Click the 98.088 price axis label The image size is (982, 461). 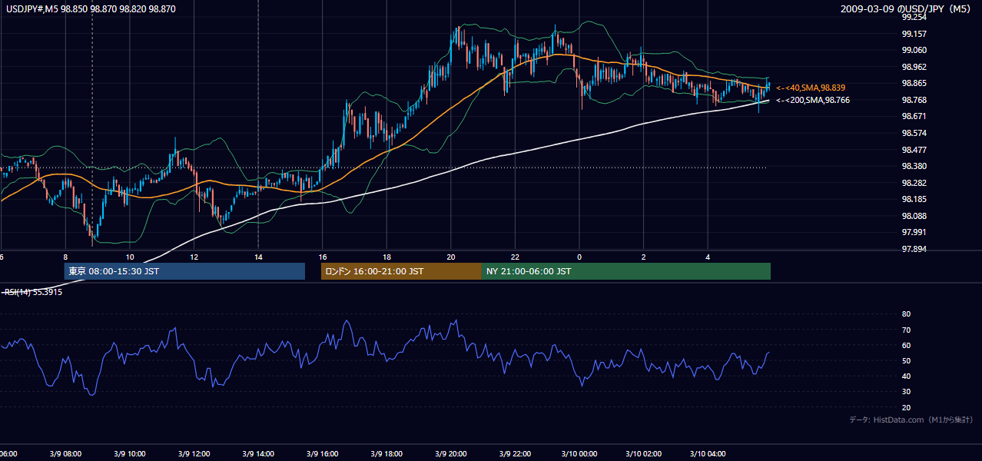[x=914, y=216]
